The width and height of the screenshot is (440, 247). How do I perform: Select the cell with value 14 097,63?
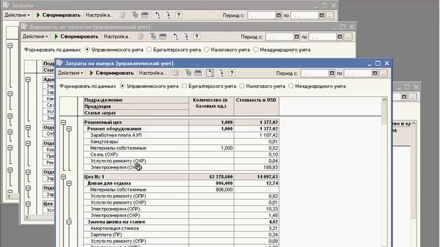256,177
